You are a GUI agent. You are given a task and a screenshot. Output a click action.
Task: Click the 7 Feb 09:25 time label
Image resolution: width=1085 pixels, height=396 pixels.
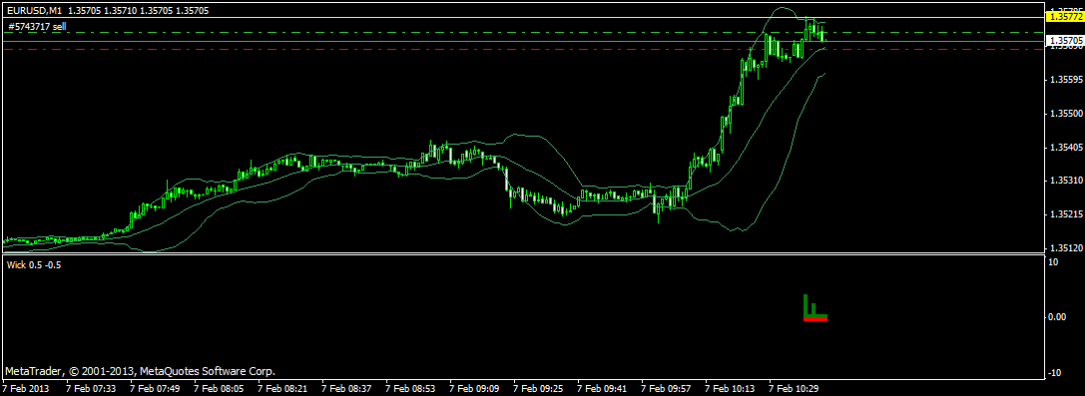tap(538, 389)
